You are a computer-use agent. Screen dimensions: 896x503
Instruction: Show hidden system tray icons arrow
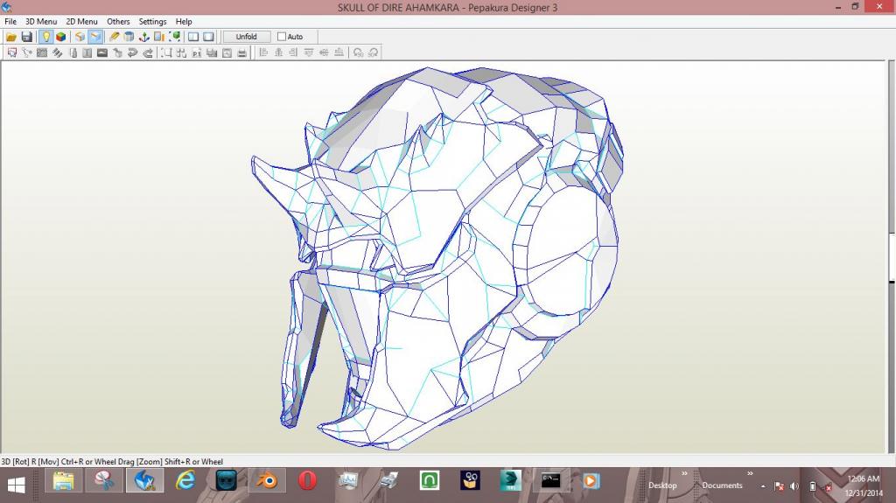(763, 486)
